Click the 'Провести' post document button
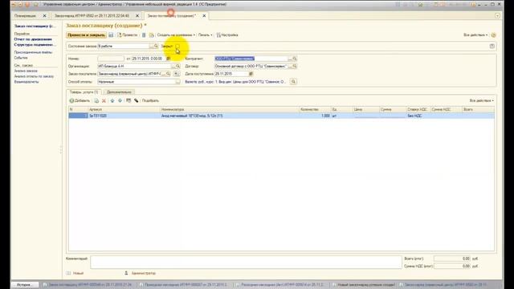514x289 pixels. coord(128,35)
